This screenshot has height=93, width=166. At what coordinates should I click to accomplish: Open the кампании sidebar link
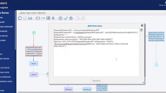(6, 26)
